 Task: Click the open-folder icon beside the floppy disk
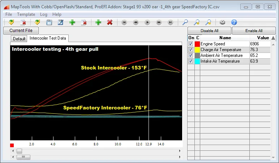(x=37, y=22)
